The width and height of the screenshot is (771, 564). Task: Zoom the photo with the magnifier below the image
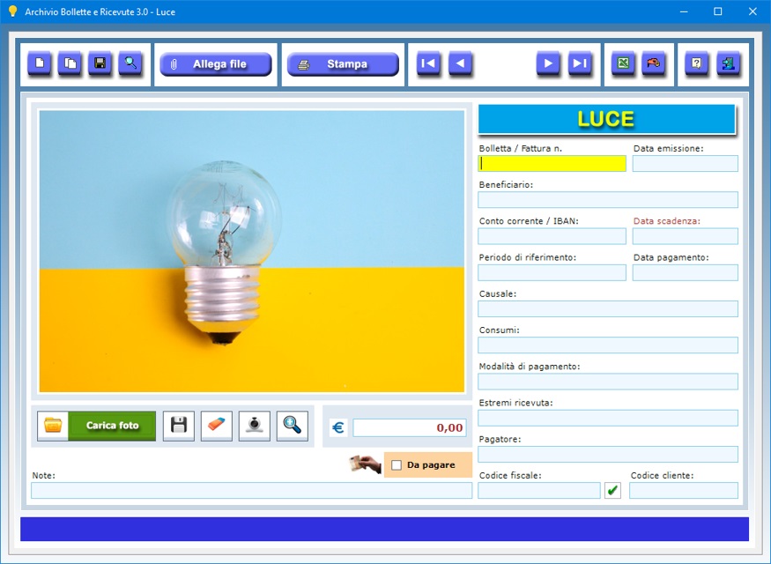point(292,426)
